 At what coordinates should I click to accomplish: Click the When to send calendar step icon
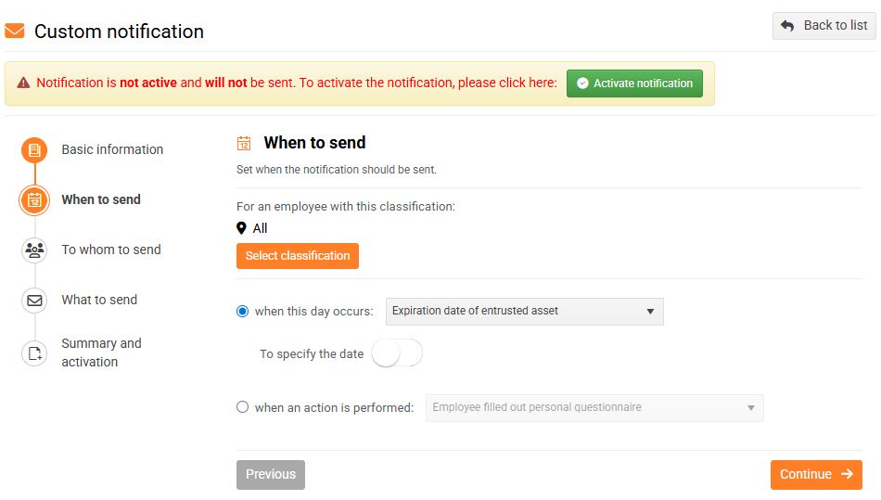click(x=34, y=199)
